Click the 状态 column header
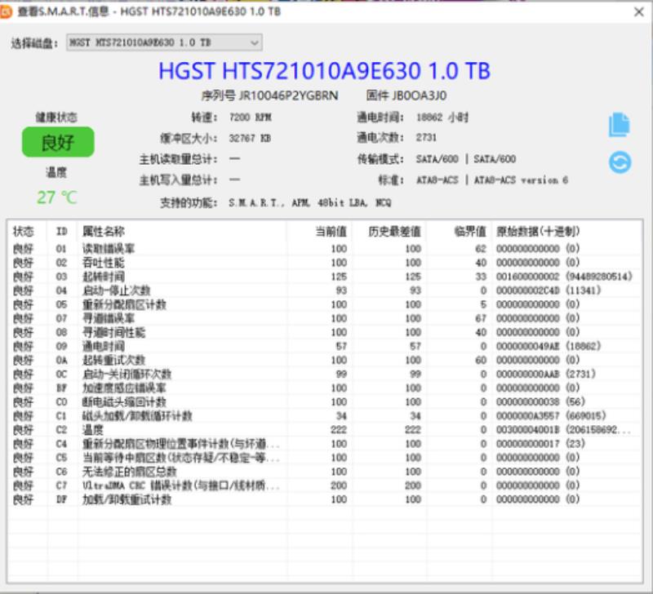This screenshot has width=653, height=594. tap(24, 232)
